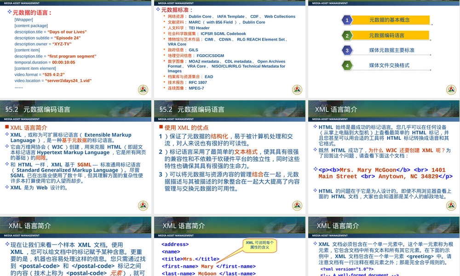Click the bullet 现在让我们来看一个样本 XML 文档
Image resolution: width=460 pixels, height=276 pixels.
78,259
